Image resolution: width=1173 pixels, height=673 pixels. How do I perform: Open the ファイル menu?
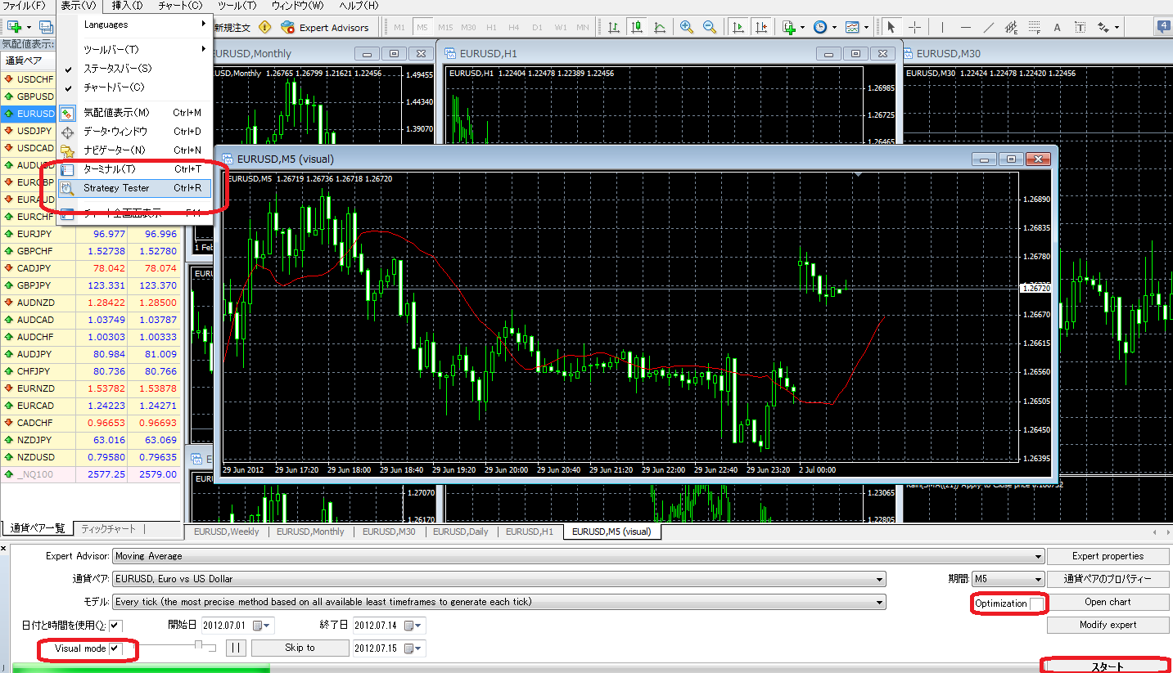pos(25,6)
